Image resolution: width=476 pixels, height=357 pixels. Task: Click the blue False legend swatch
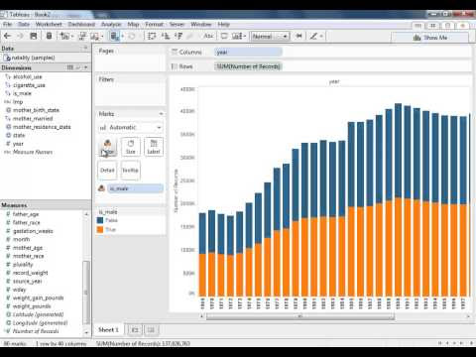100,220
